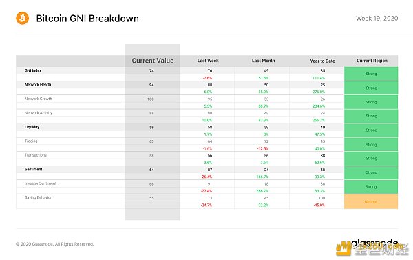Viewport: 413px width, 260px height.
Task: Select the Liquidity row label
Action: point(32,127)
